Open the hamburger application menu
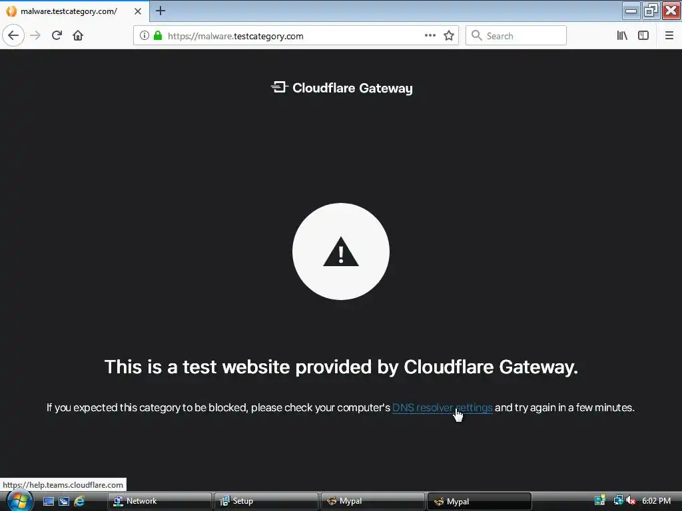The image size is (682, 511). click(x=669, y=36)
